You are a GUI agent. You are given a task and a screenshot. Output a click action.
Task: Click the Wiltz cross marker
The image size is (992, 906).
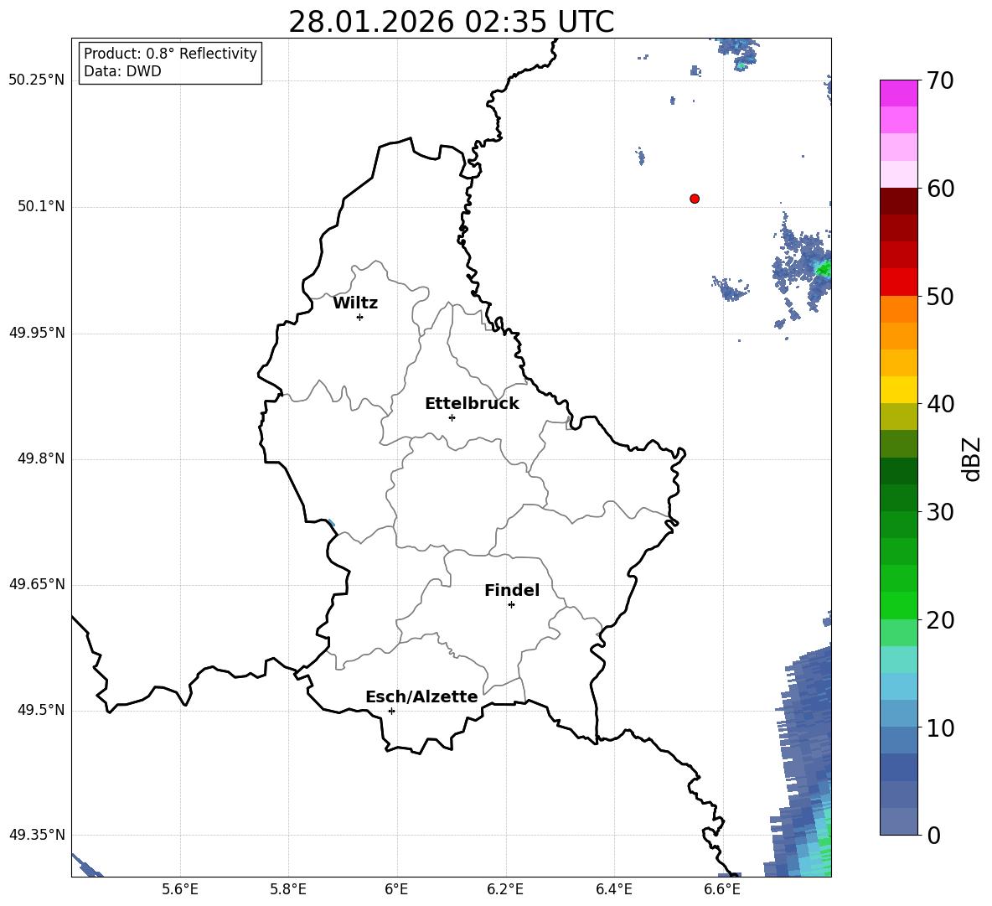coord(360,317)
